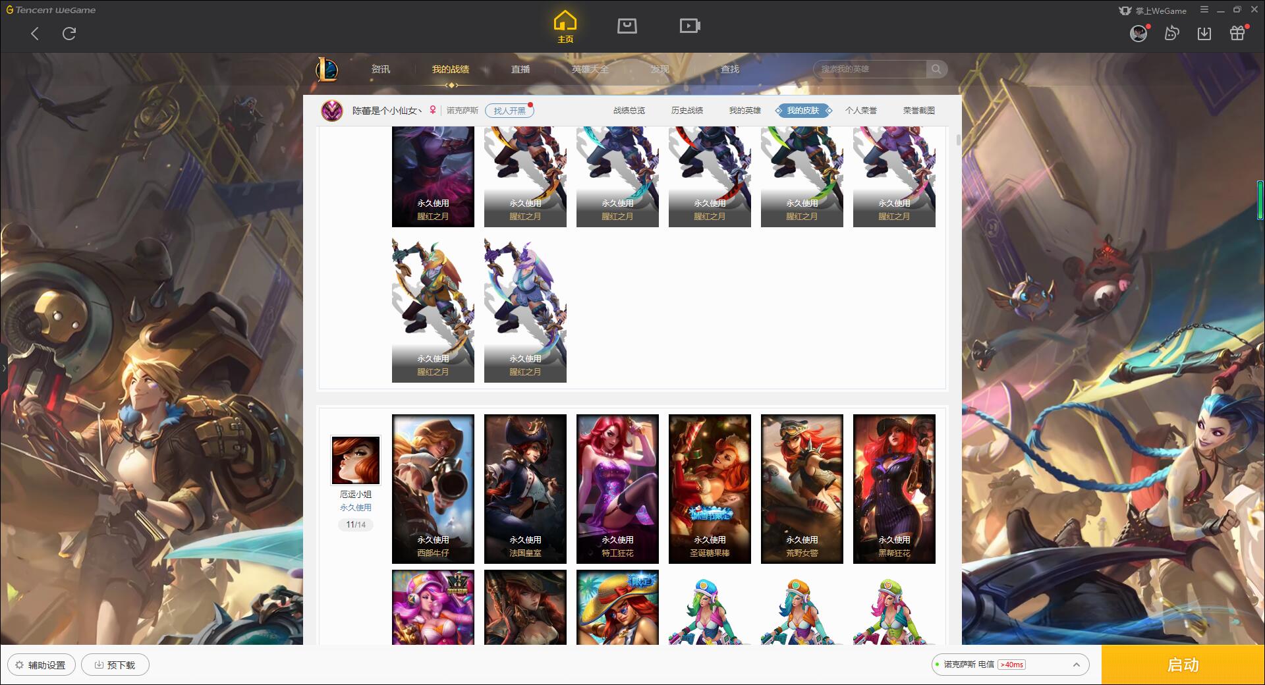Click the 诺克萨斯 server label
This screenshot has height=685, width=1265.
[463, 111]
